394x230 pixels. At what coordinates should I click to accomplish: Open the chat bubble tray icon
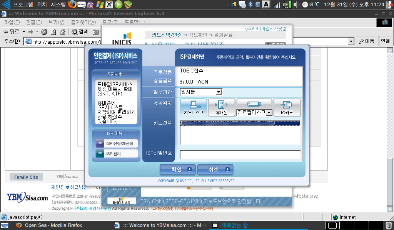tap(242, 4)
